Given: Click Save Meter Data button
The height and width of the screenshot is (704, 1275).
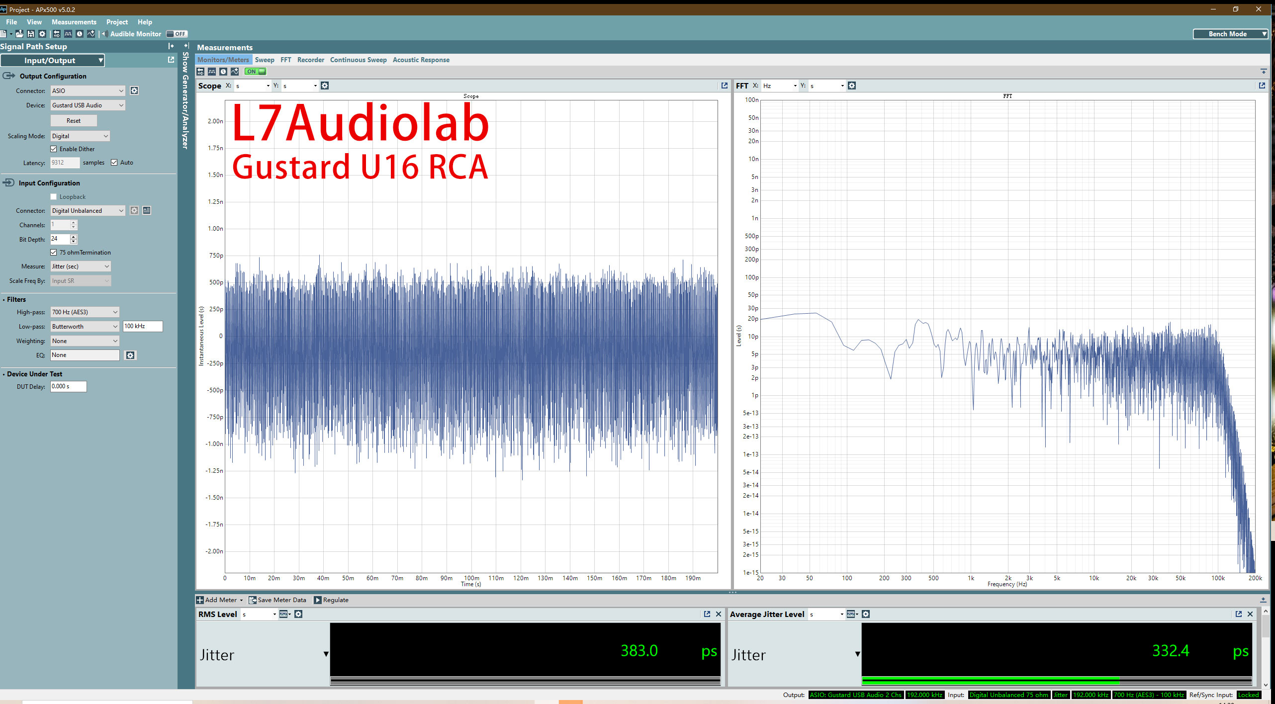Looking at the screenshot, I should click(277, 600).
